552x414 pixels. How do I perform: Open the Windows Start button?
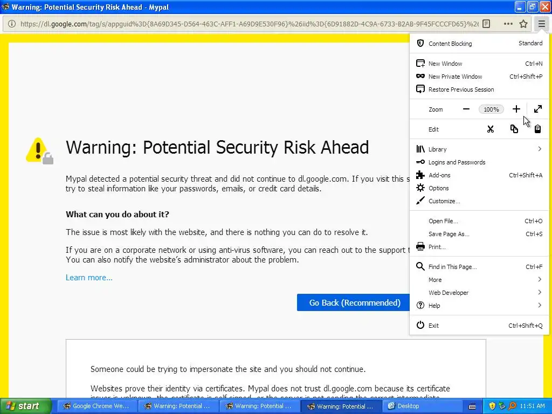point(23,406)
